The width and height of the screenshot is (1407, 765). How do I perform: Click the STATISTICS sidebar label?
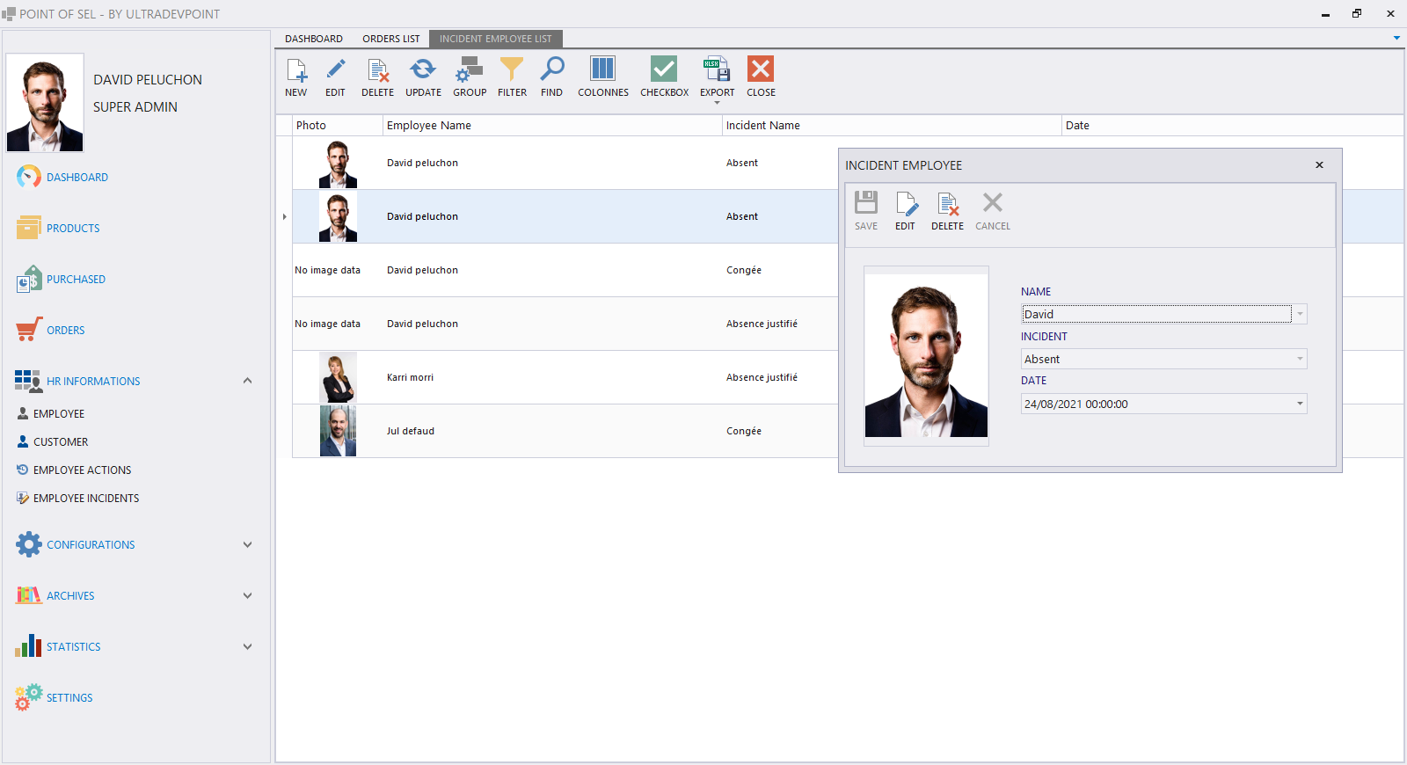74,646
